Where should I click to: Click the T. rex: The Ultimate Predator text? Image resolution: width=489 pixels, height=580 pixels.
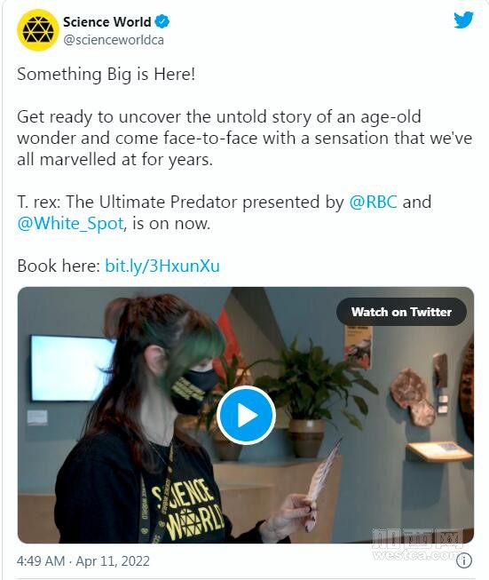pyautogui.click(x=127, y=202)
